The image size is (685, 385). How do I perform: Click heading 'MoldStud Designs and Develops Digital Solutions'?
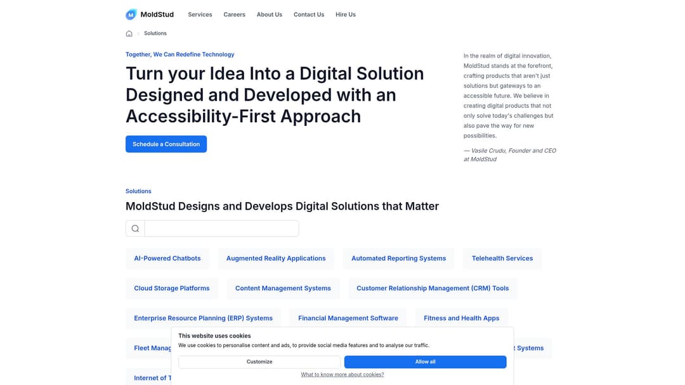(x=282, y=206)
